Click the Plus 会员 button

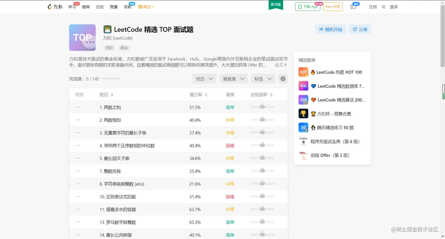[x=333, y=6]
